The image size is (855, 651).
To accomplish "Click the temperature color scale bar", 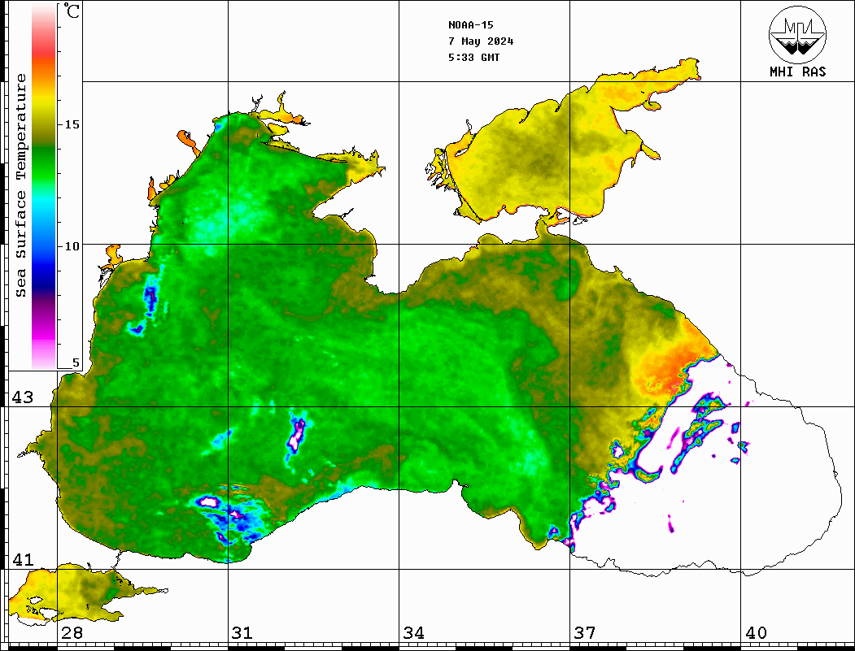I will [44, 187].
